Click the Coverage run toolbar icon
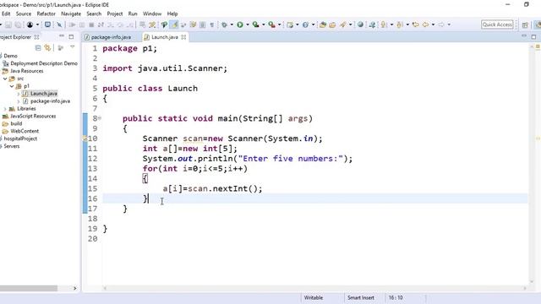 pyautogui.click(x=255, y=24)
